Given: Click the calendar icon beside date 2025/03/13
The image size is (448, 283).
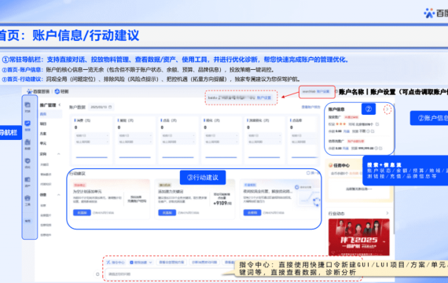Looking at the screenshot, I should 110,107.
